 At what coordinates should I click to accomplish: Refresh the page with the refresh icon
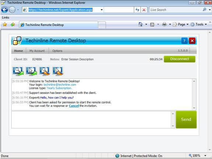pyautogui.click(x=137, y=10)
